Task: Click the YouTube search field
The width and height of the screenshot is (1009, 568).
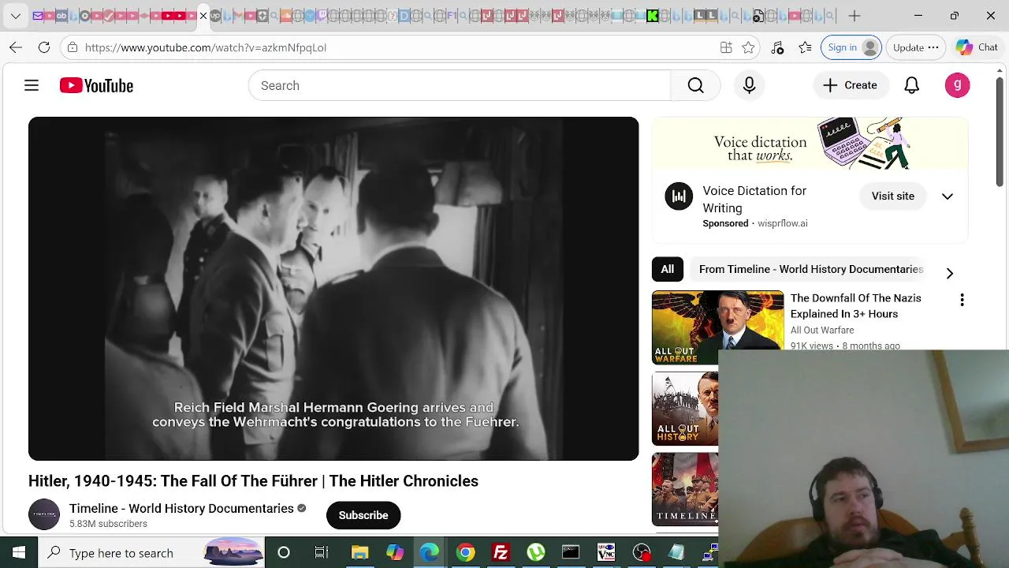Action: pos(460,85)
